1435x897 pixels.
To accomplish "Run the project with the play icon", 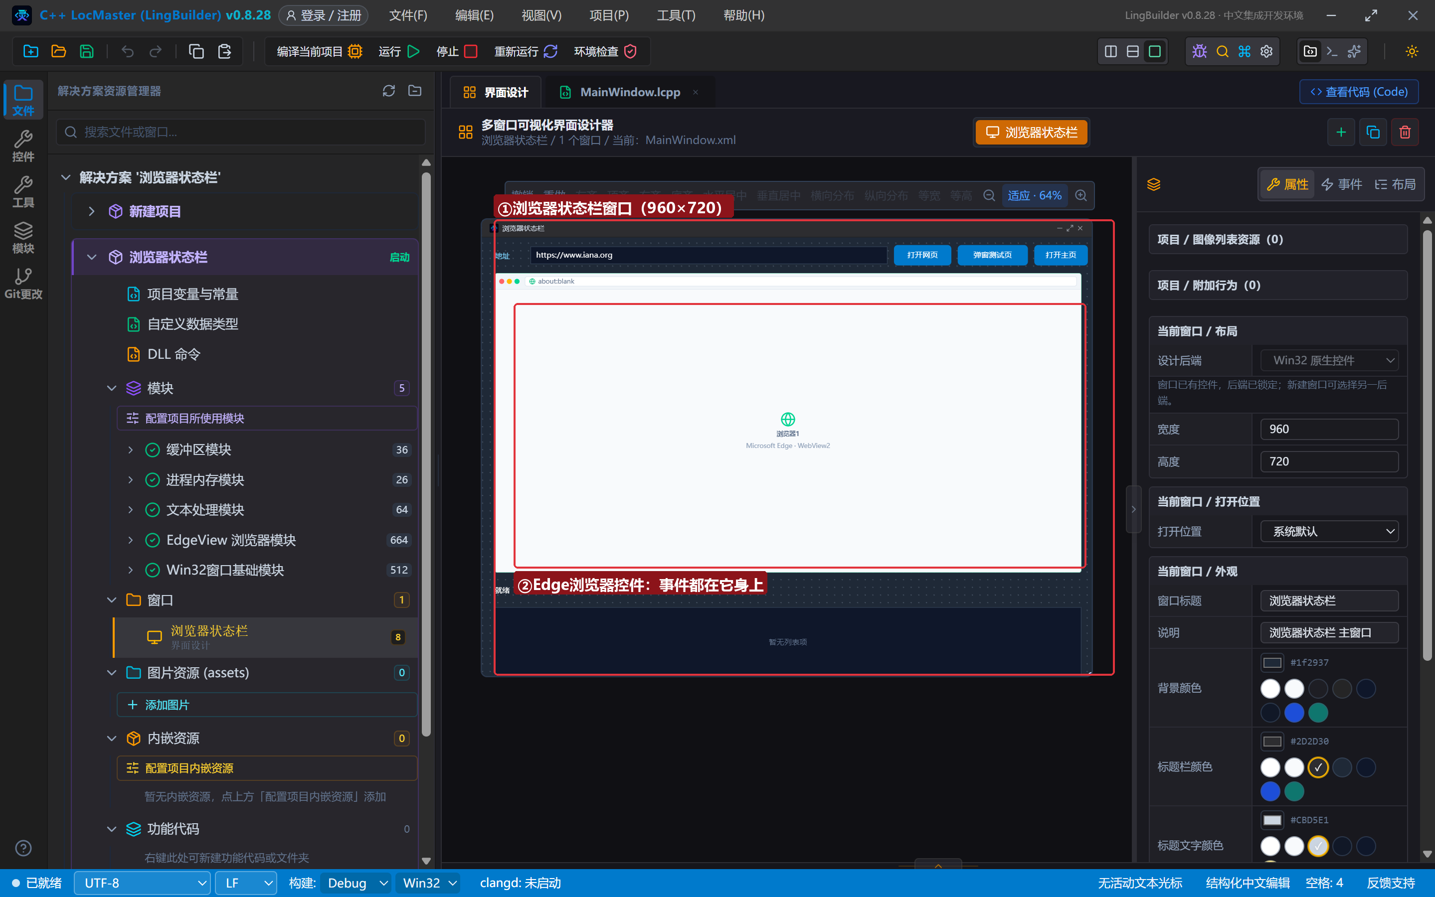I will click(x=414, y=52).
